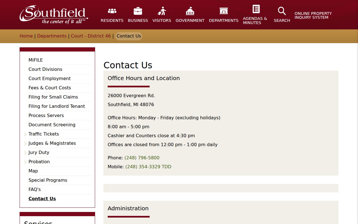Click the 26000 Evergreen Rd. address line

click(131, 96)
